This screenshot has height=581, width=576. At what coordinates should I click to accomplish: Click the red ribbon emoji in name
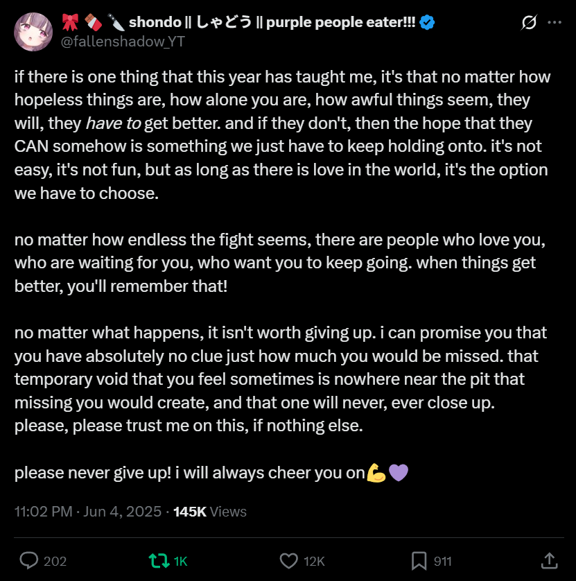coord(70,23)
